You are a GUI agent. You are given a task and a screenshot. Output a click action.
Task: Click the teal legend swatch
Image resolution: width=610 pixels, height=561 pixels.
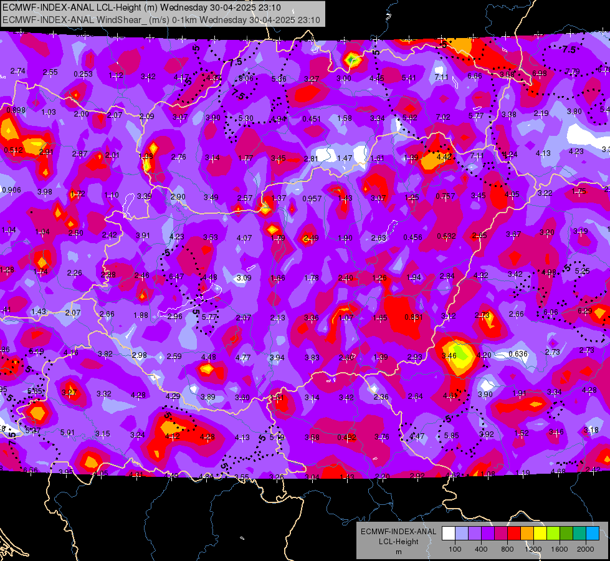(x=579, y=533)
